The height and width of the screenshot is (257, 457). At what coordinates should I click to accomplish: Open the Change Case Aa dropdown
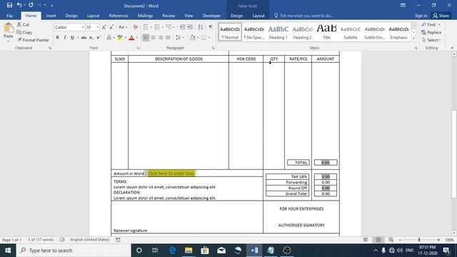pos(123,27)
